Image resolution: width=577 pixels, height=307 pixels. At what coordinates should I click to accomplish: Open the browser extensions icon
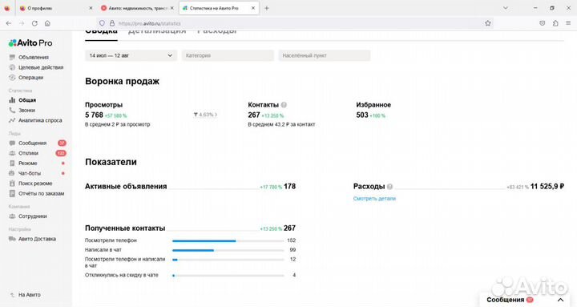[x=555, y=23]
